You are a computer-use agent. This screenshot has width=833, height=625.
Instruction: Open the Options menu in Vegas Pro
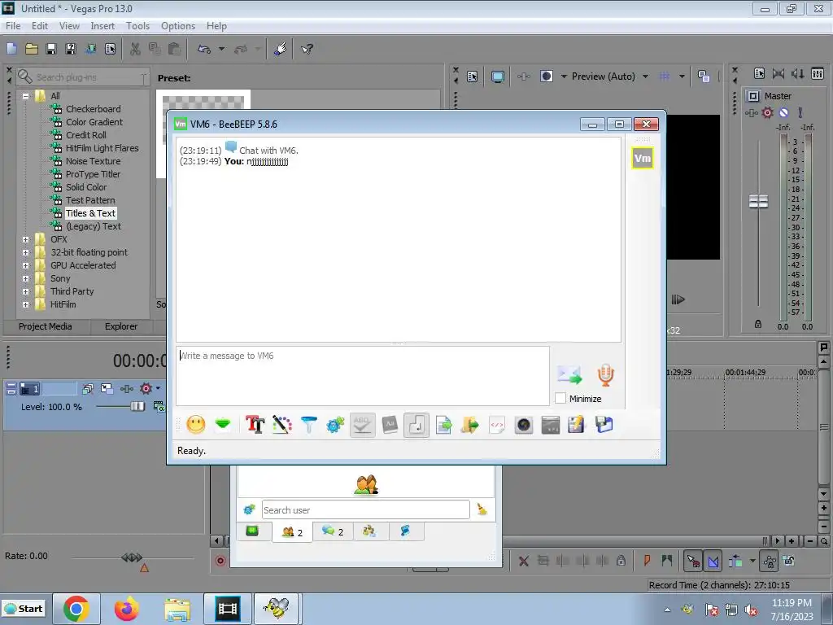(x=178, y=25)
